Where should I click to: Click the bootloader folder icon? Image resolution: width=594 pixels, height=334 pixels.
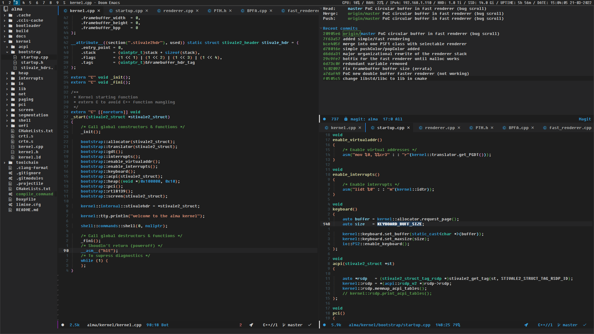(11, 26)
